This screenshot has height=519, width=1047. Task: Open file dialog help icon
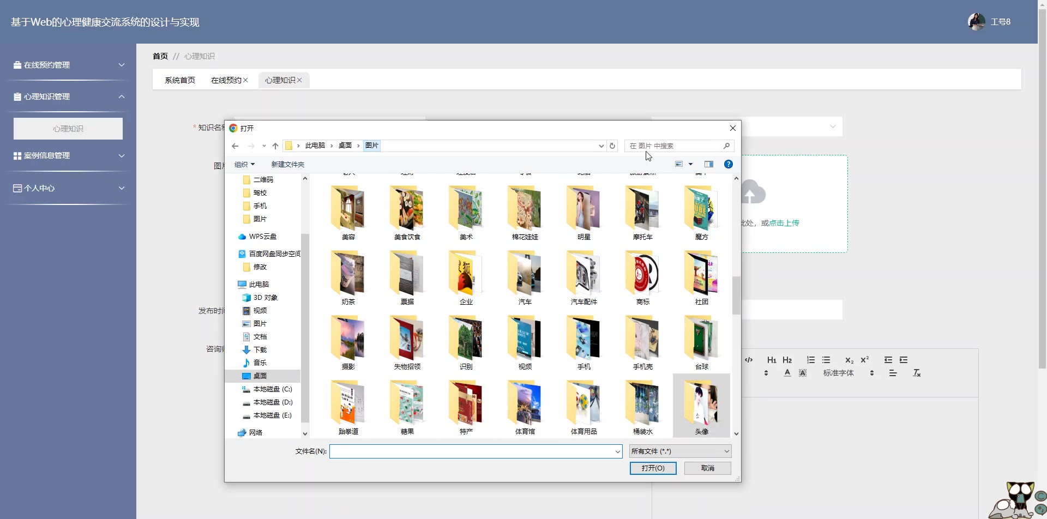728,164
